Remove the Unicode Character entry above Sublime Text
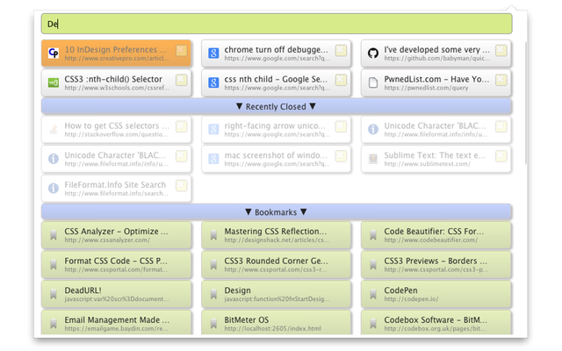 pos(501,126)
